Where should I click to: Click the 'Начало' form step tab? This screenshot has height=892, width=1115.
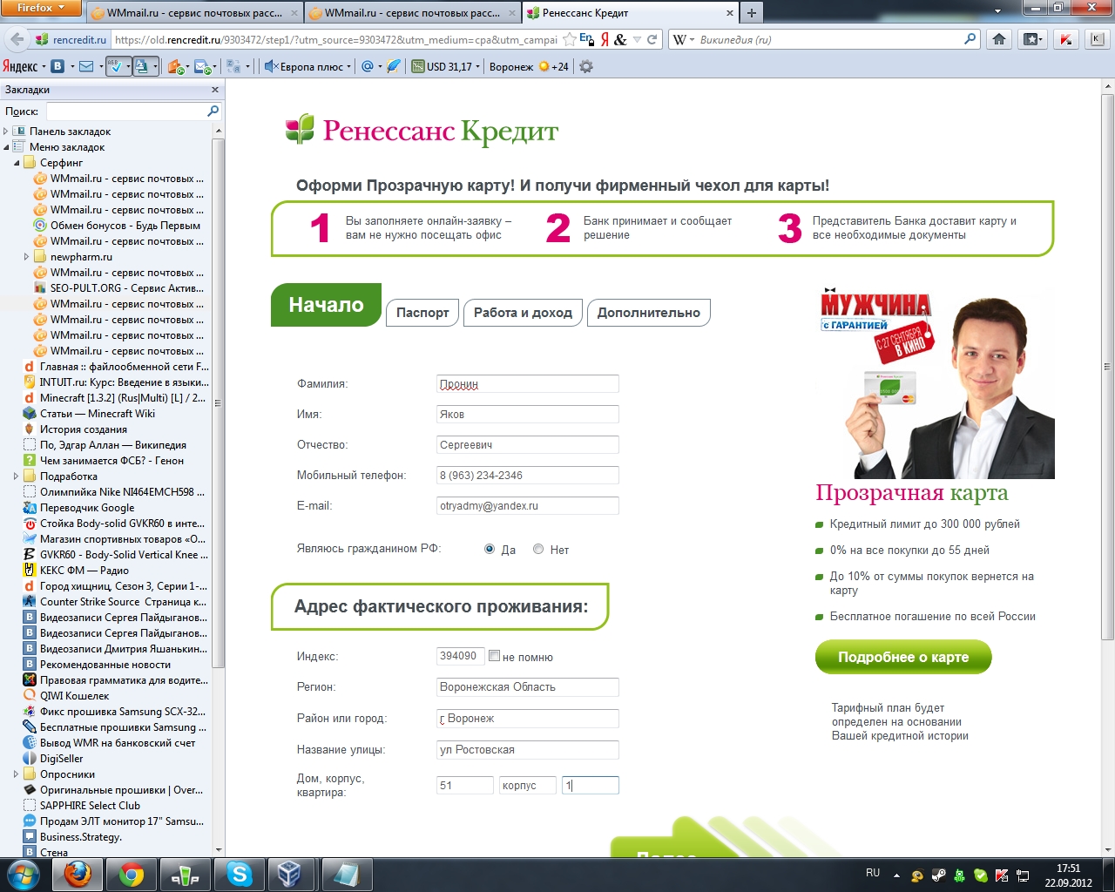click(x=326, y=305)
